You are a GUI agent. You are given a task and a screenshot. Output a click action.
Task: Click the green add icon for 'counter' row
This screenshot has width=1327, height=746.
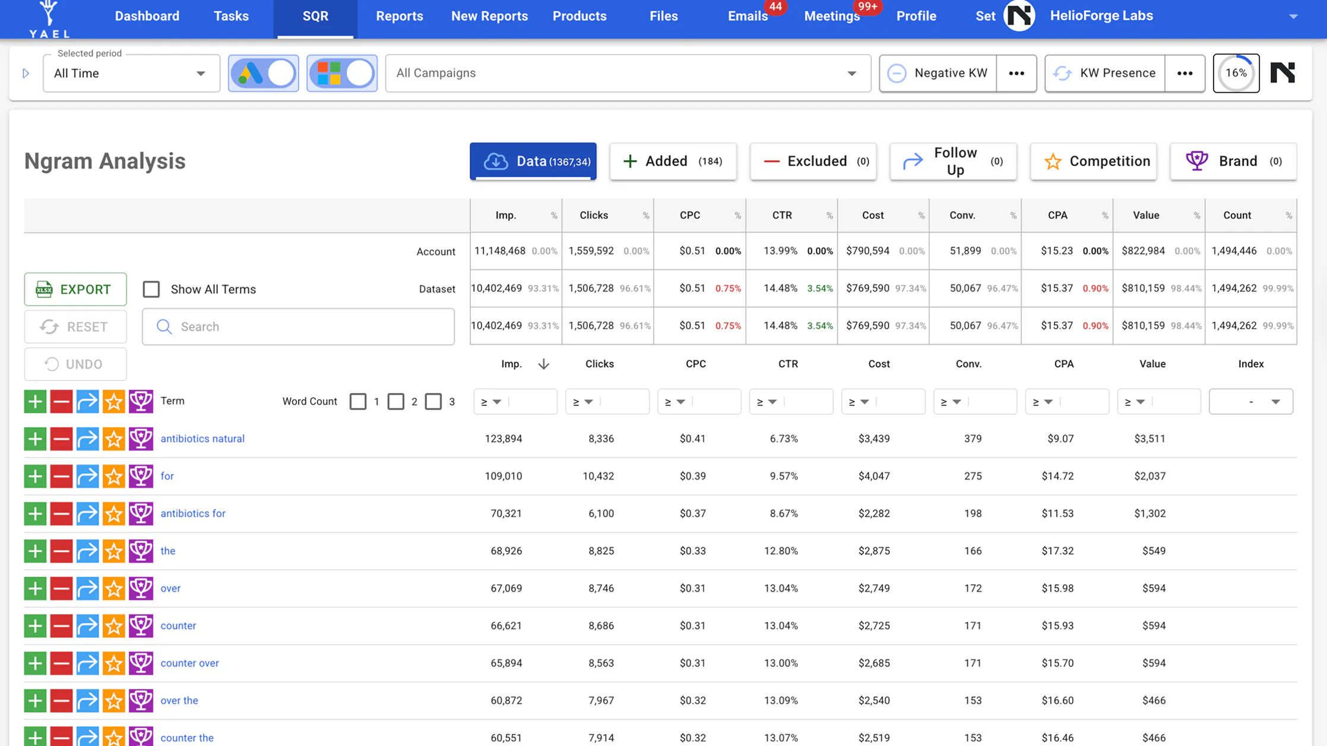(x=35, y=626)
